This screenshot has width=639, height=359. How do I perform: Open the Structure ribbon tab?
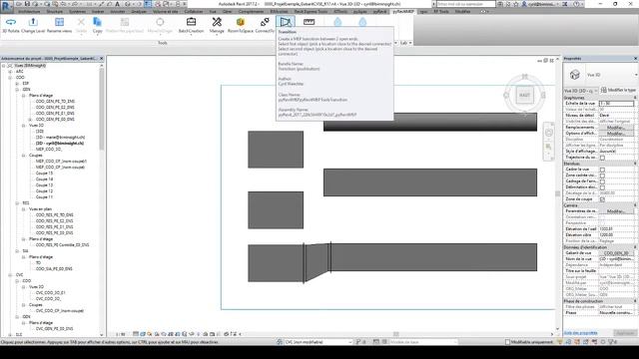pyautogui.click(x=54, y=11)
